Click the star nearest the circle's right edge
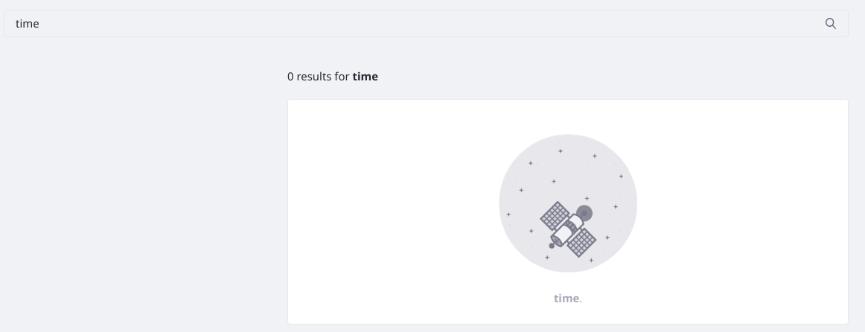Viewport: 865px width, 332px height. pyautogui.click(x=621, y=176)
